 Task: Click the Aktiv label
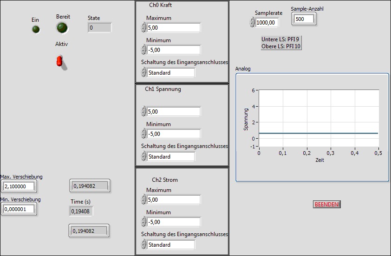pos(62,44)
